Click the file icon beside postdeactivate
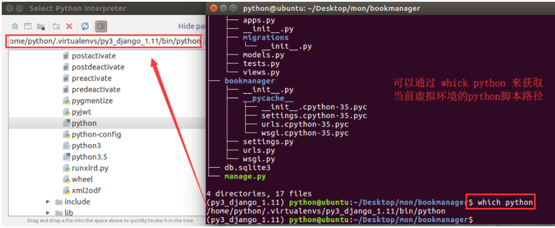This screenshot has height=228, width=555. click(66, 67)
